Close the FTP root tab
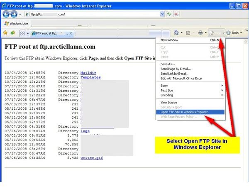Screen dimensions: 249x187 [71, 33]
